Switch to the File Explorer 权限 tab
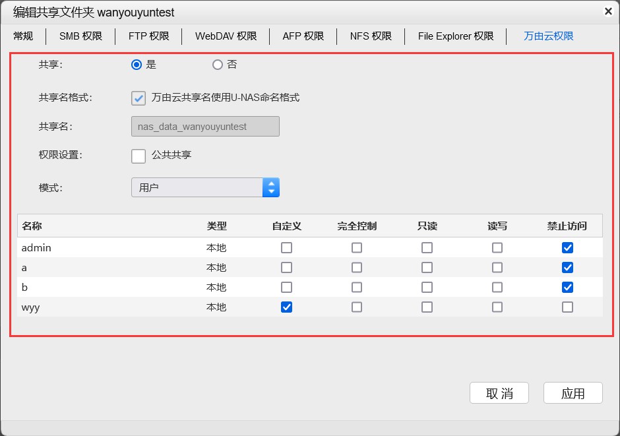Screen dimensions: 620x436 point(455,36)
